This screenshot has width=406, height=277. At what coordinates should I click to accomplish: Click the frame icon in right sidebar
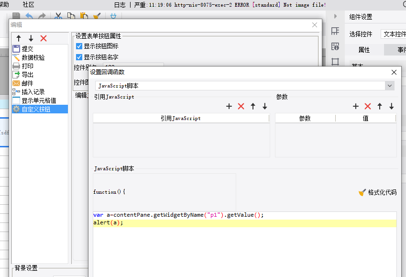click(x=335, y=61)
